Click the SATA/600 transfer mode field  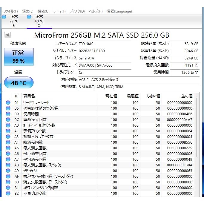(105, 65)
